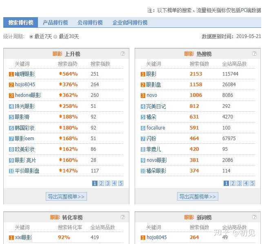Click up-arrow trend icon next to 147%
The image size is (262, 244).
pos(60,170)
